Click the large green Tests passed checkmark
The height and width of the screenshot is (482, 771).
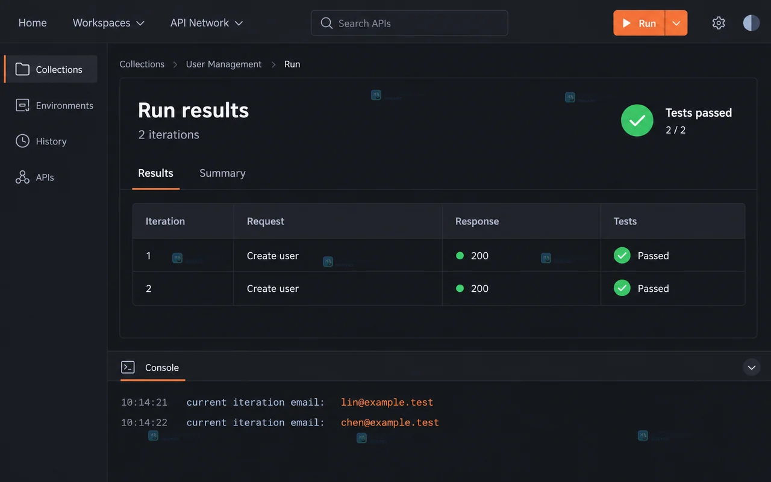[637, 120]
